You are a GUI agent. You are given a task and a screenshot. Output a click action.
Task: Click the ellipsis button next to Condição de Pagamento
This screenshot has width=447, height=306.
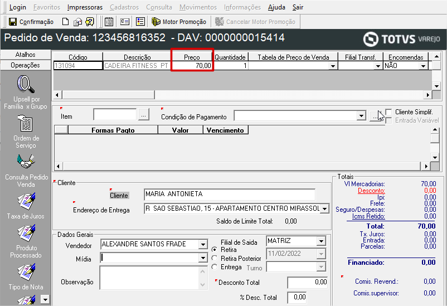tap(375, 116)
